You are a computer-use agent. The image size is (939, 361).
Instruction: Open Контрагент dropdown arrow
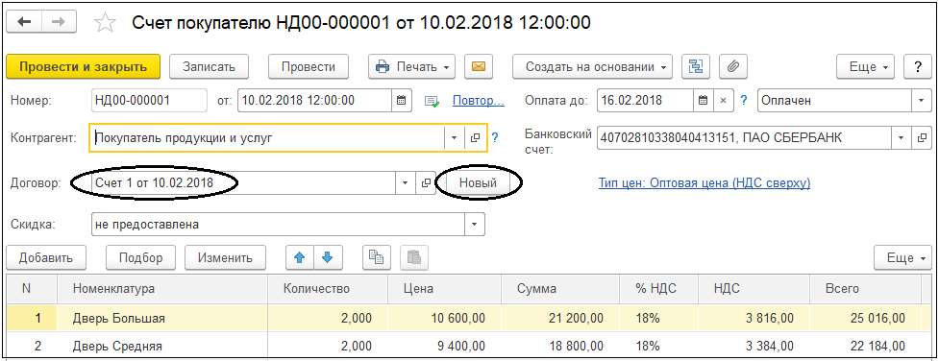454,137
